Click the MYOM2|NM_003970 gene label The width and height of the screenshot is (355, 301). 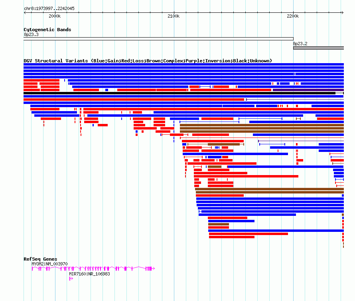point(49,264)
